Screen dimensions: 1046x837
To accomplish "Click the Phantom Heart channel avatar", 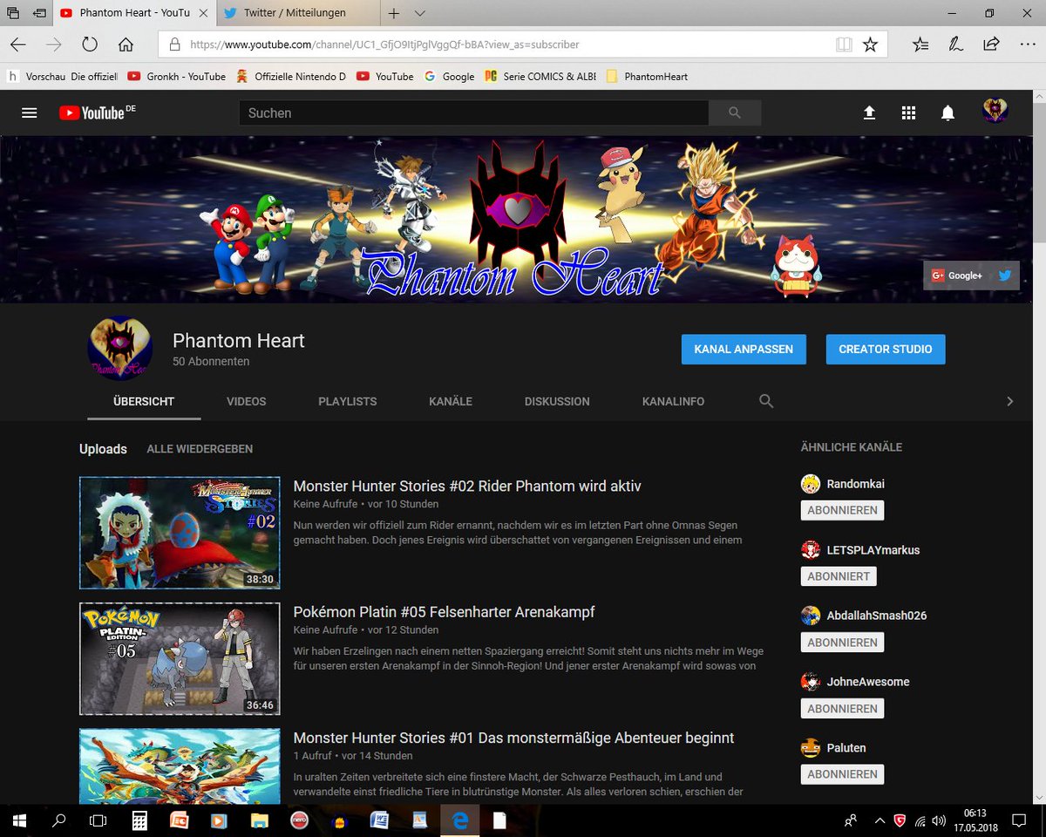I will (x=120, y=348).
